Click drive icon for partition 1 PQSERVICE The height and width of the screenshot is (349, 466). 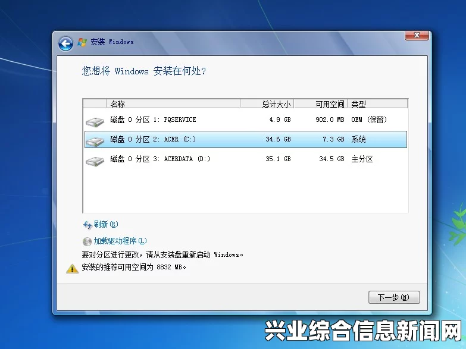pos(95,122)
